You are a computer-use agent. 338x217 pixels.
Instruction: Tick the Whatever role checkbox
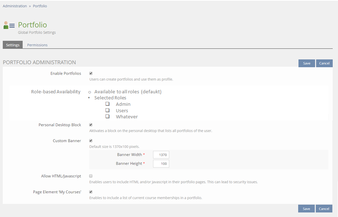point(107,117)
